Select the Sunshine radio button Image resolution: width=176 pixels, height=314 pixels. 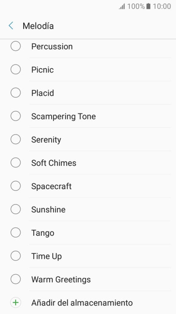point(16,209)
